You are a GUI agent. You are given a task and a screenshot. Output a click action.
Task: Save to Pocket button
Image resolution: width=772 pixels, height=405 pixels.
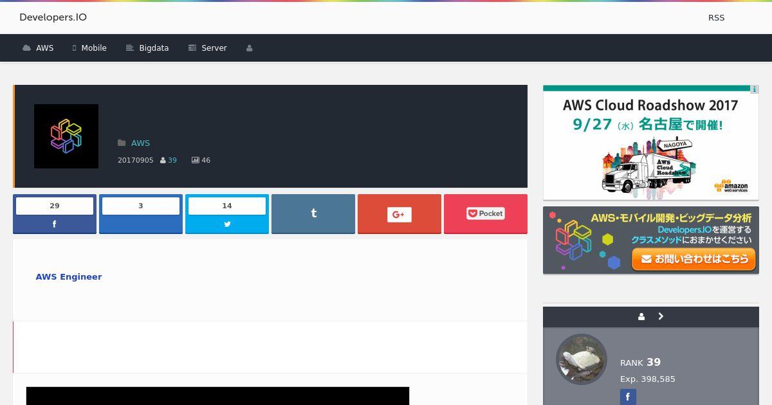(486, 214)
